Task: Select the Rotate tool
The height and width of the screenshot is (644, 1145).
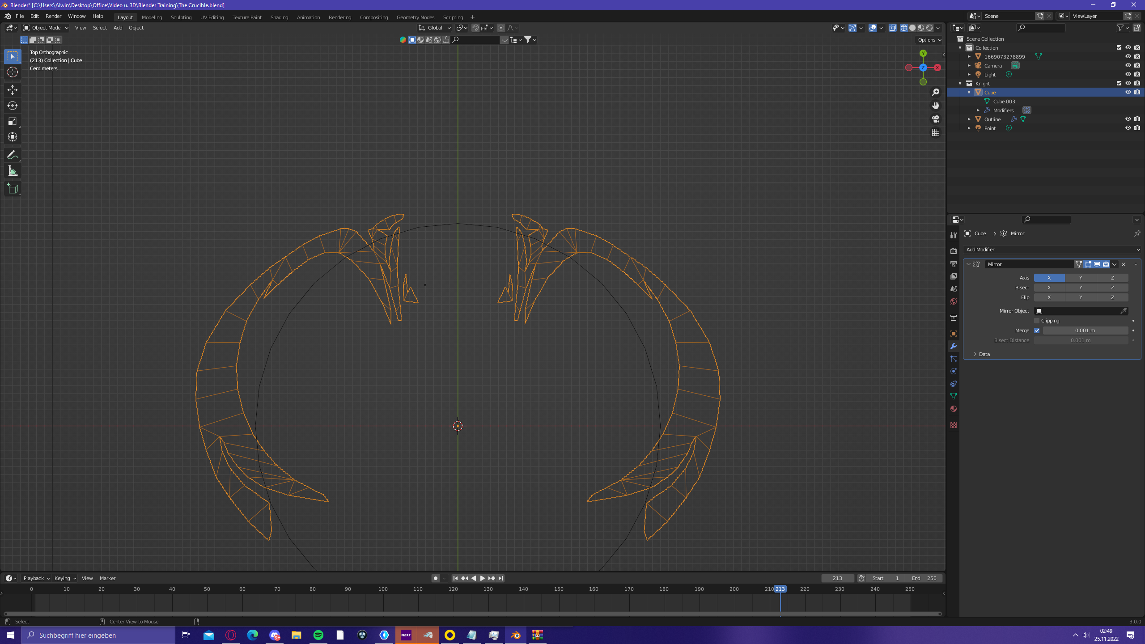Action: [x=13, y=106]
